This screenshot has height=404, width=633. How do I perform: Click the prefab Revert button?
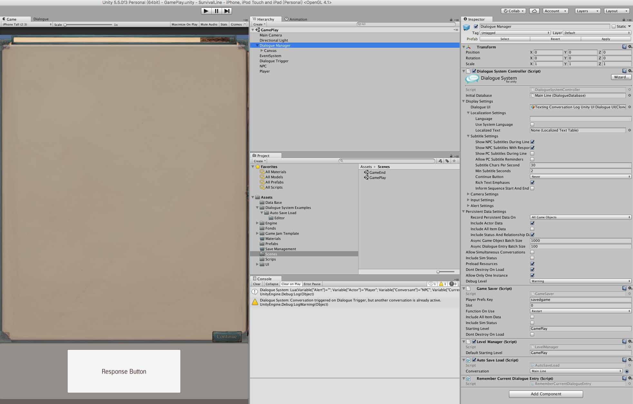click(x=555, y=39)
